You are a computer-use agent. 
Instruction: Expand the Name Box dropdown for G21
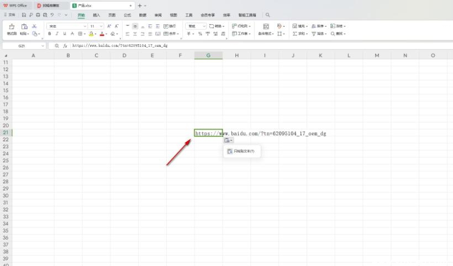(43, 46)
